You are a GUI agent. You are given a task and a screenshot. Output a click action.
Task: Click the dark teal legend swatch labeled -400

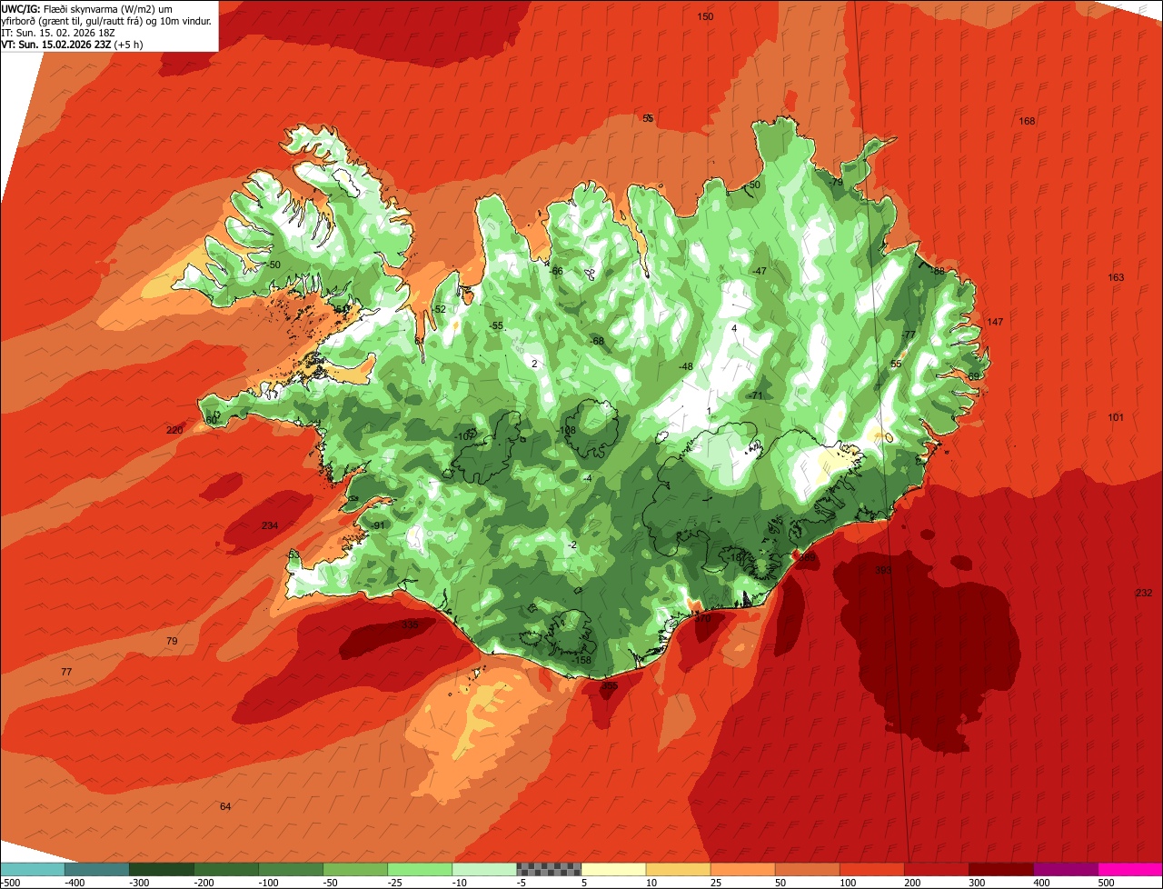pyautogui.click(x=97, y=868)
